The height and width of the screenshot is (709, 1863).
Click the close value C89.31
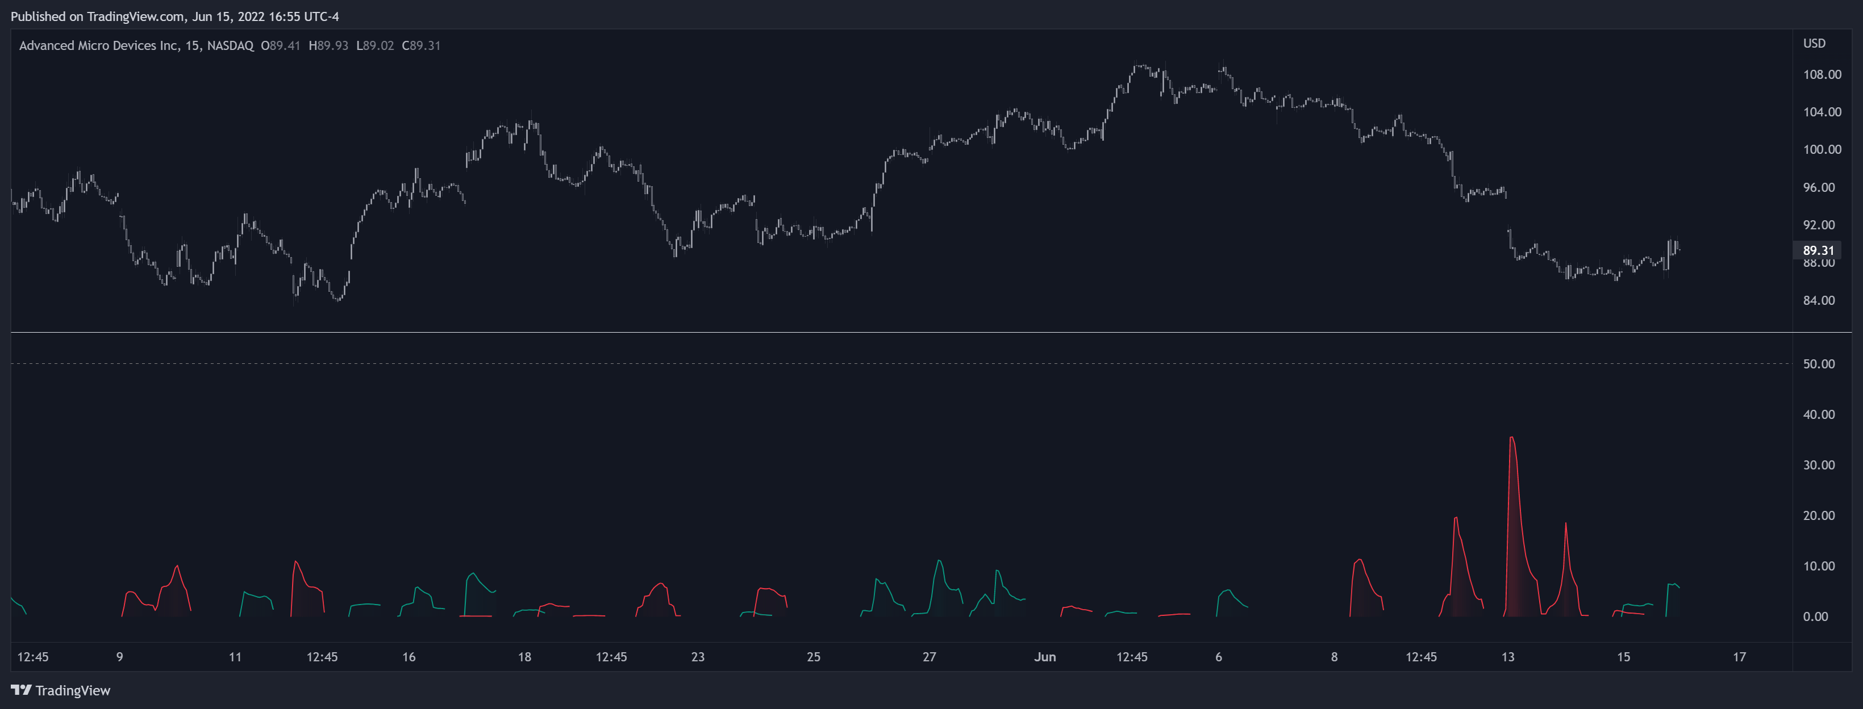pyautogui.click(x=421, y=45)
